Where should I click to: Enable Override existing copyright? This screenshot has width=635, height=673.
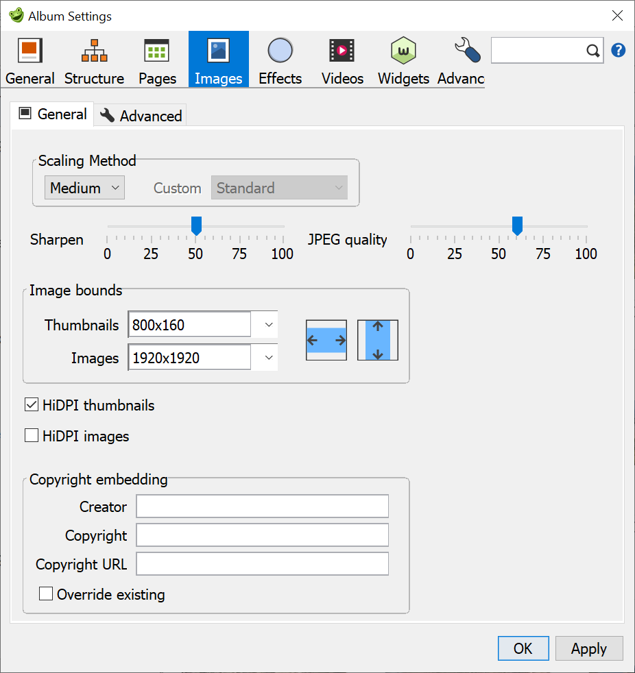[45, 594]
